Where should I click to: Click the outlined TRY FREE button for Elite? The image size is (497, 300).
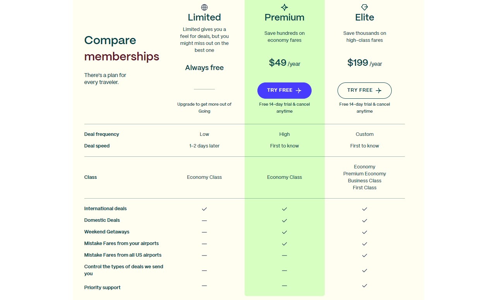tap(364, 90)
